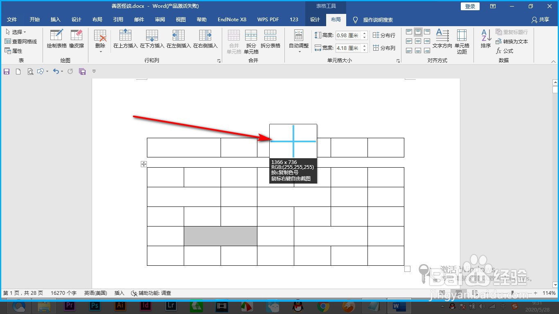Switch to the 设计 table tools tab
Image resolution: width=559 pixels, height=314 pixels.
pos(315,19)
